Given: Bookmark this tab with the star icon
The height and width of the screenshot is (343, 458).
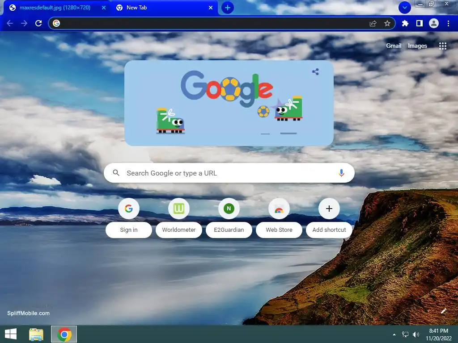Looking at the screenshot, I should click(x=387, y=23).
